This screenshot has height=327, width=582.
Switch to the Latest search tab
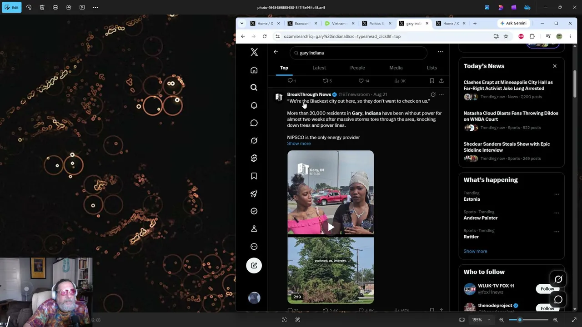319,68
